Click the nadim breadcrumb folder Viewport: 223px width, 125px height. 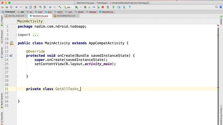coord(59,12)
